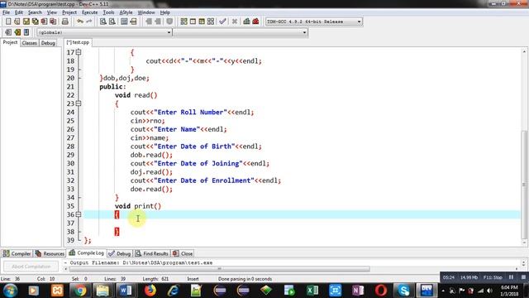
Task: Run the program using the Run icon
Action: click(x=193, y=22)
